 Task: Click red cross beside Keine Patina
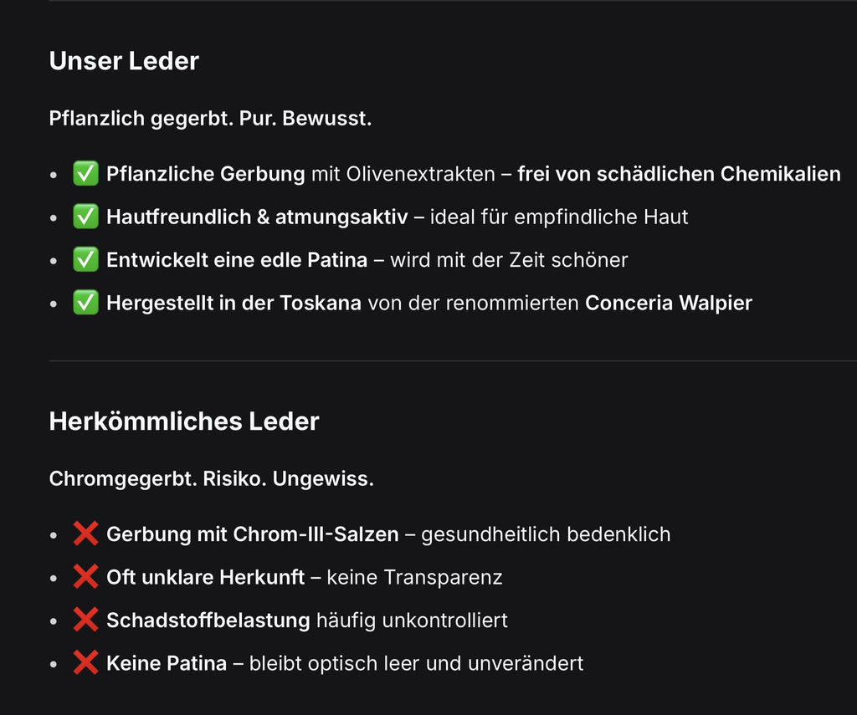click(86, 663)
